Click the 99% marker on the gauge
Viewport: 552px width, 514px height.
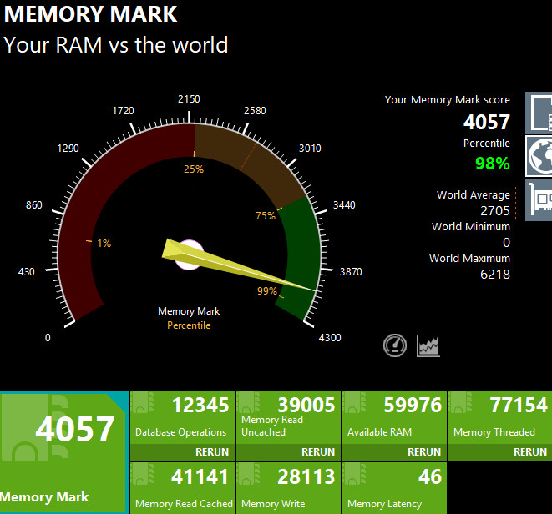point(267,291)
